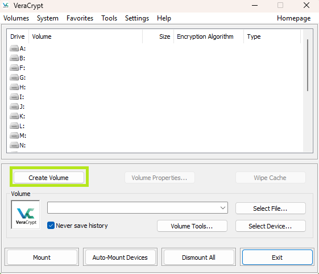Click the Volume column header
Viewport: 319px width, 274px height.
(86, 36)
